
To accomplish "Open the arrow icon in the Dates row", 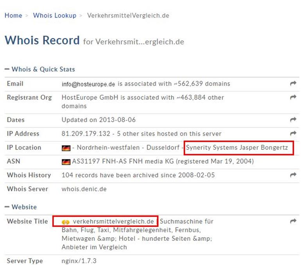I will pos(293,120).
